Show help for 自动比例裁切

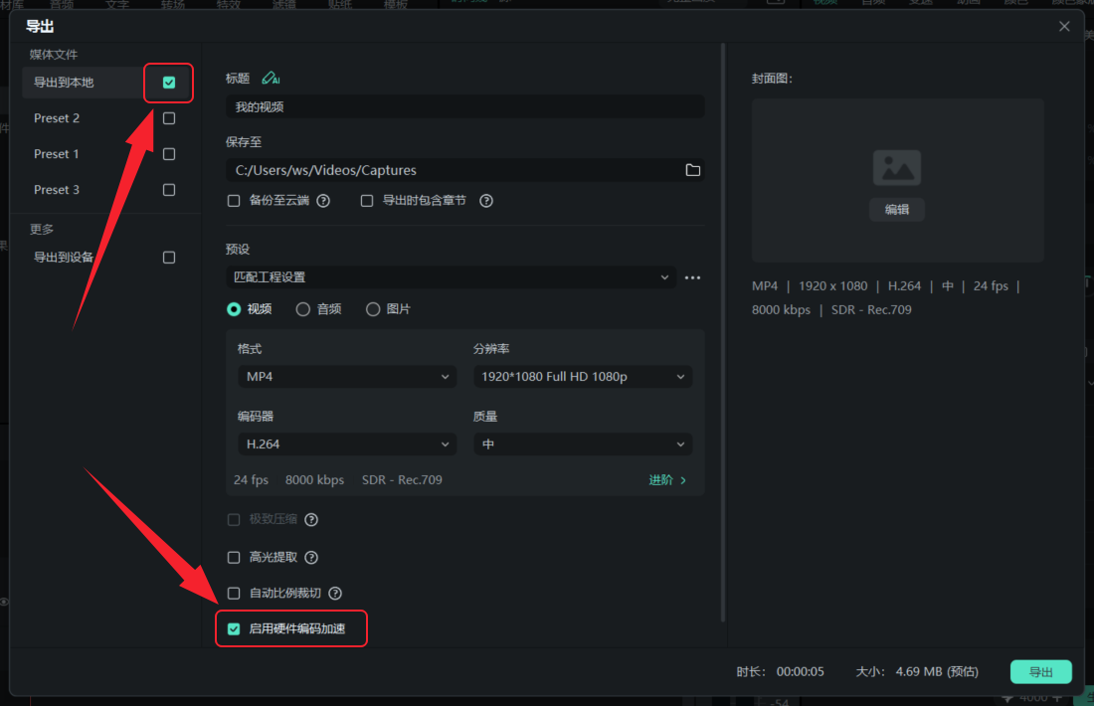click(335, 594)
